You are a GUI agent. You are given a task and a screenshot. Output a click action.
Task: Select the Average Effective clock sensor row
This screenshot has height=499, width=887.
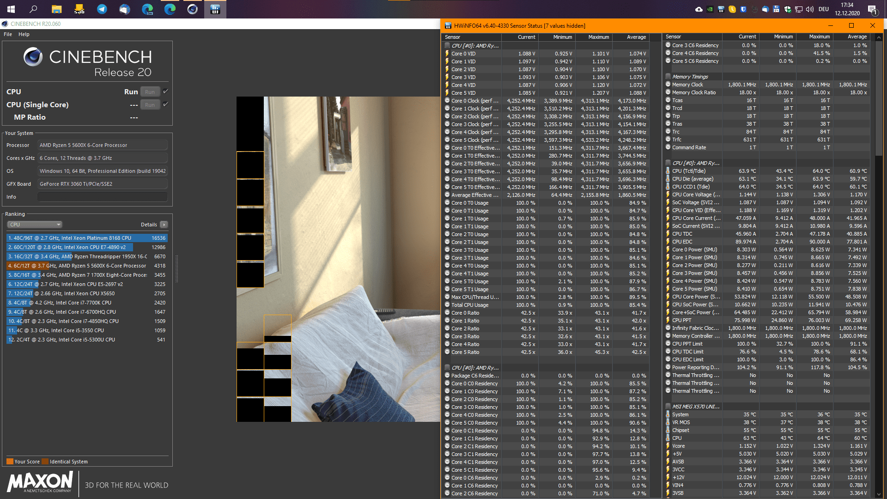click(x=547, y=195)
